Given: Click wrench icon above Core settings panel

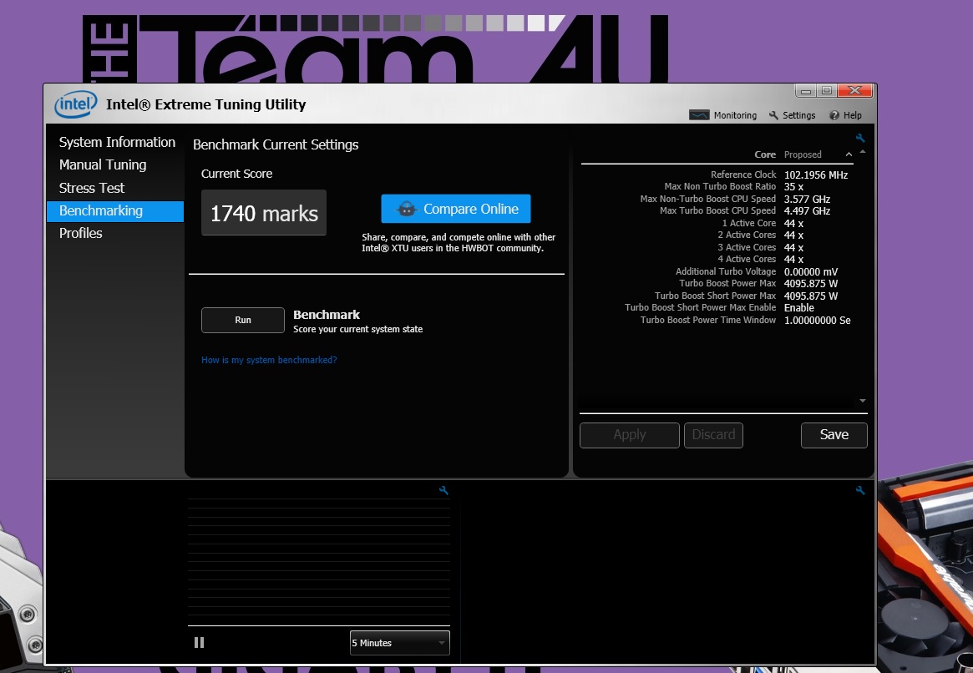Looking at the screenshot, I should (860, 138).
